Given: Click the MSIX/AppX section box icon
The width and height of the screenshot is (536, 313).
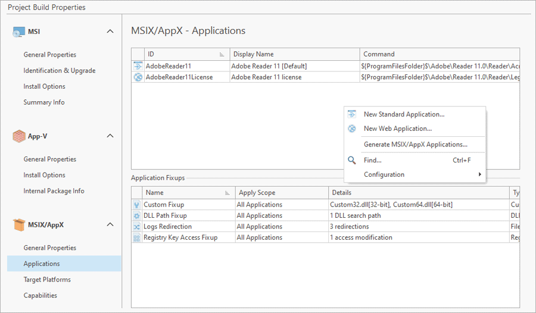Looking at the screenshot, I should tap(19, 225).
